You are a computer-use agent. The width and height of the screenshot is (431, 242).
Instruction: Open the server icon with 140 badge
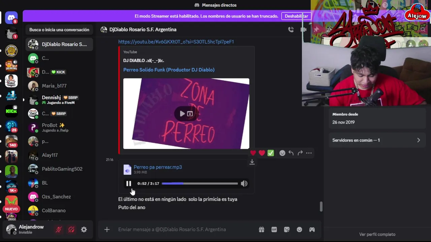click(x=11, y=141)
